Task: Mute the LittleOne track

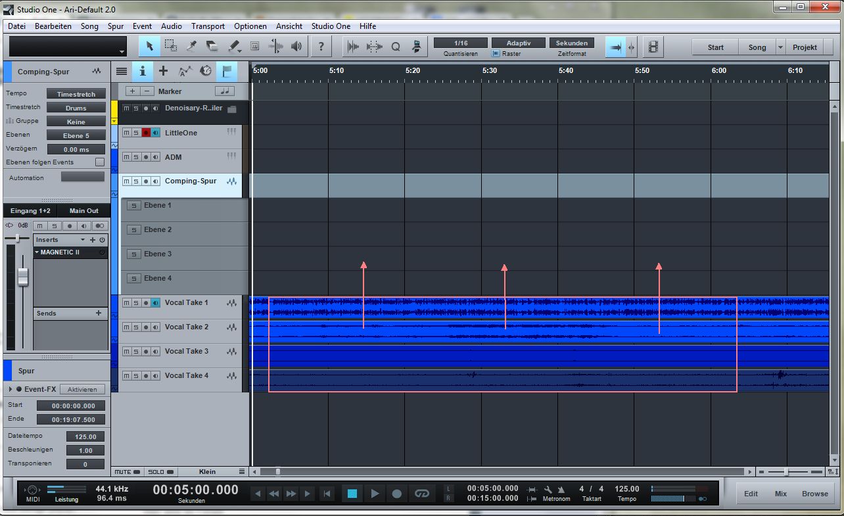Action: tap(126, 133)
